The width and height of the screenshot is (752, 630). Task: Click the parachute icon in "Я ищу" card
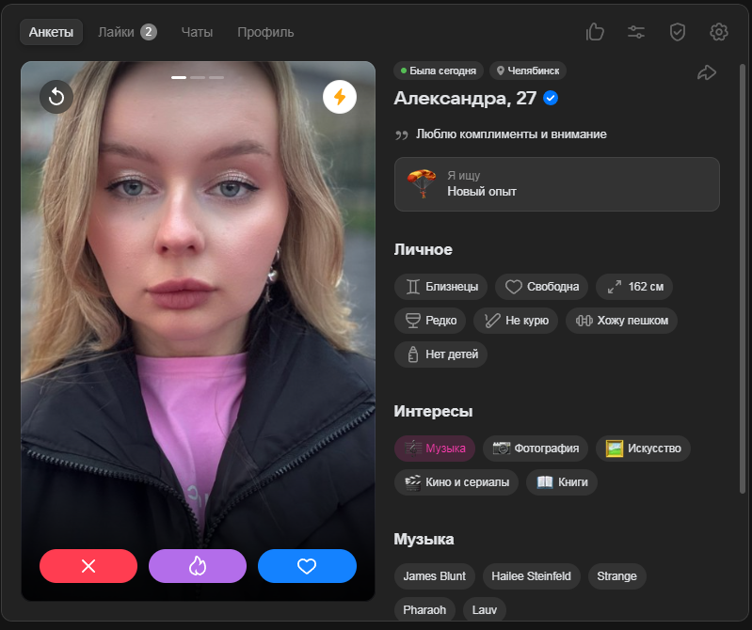tap(421, 183)
